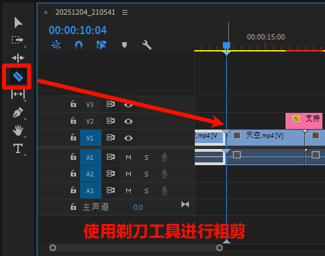Toggle A3 track targeting
The width and height of the screenshot is (325, 256).
coord(91,190)
